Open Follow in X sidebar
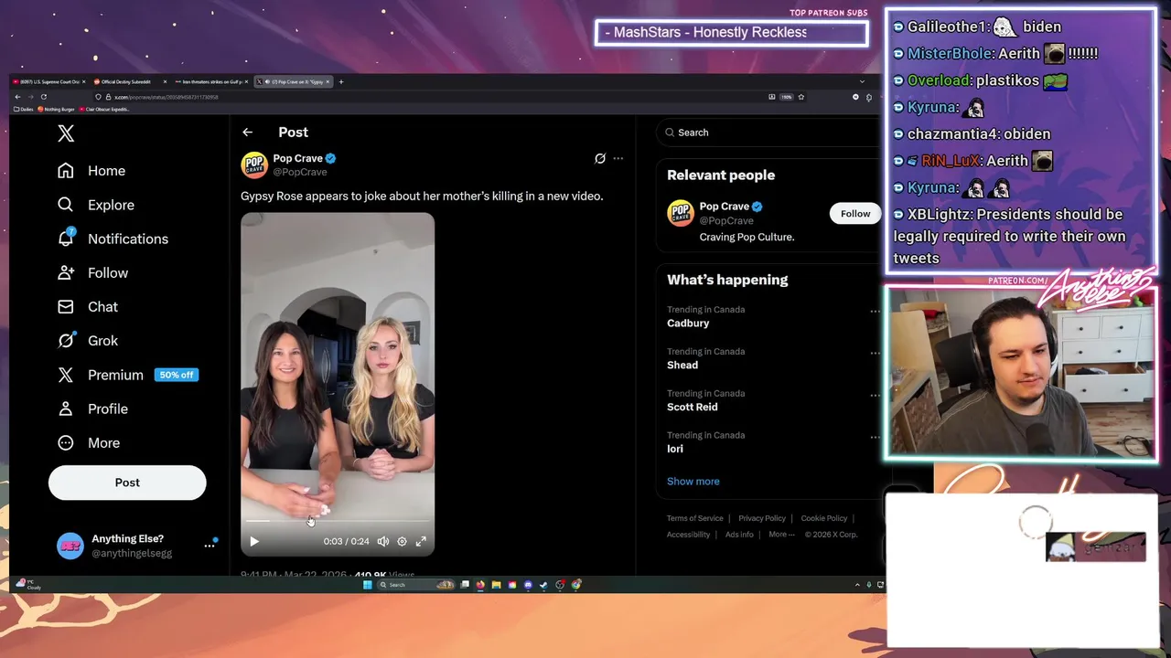This screenshot has height=658, width=1171. point(93,272)
